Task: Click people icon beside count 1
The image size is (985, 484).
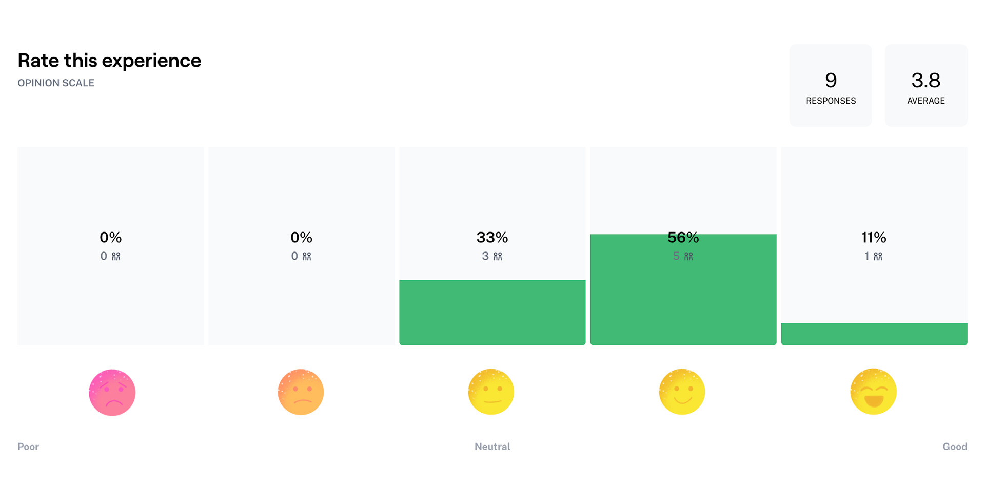Action: click(x=878, y=256)
